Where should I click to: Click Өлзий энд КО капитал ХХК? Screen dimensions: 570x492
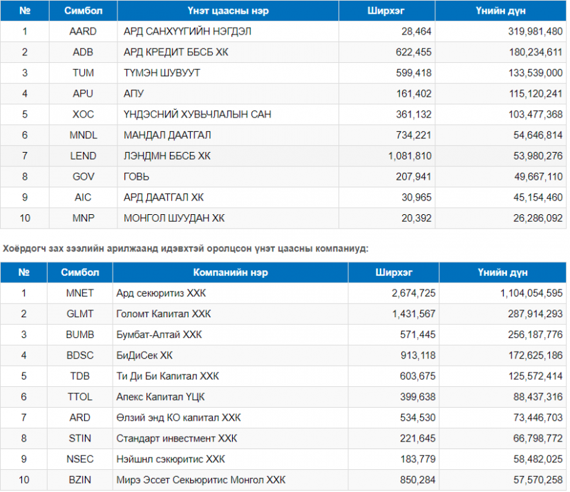click(x=178, y=417)
